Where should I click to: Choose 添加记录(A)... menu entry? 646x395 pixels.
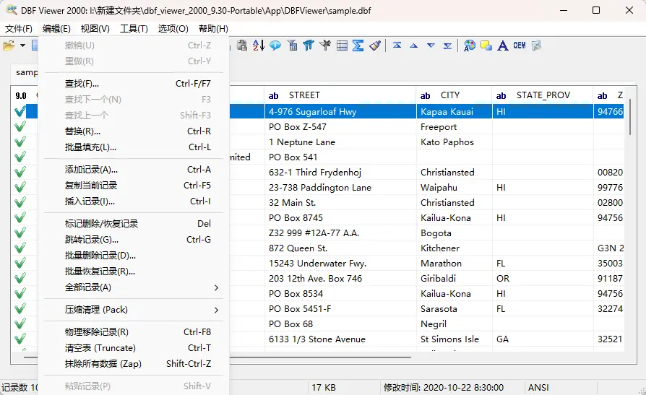tap(134, 169)
